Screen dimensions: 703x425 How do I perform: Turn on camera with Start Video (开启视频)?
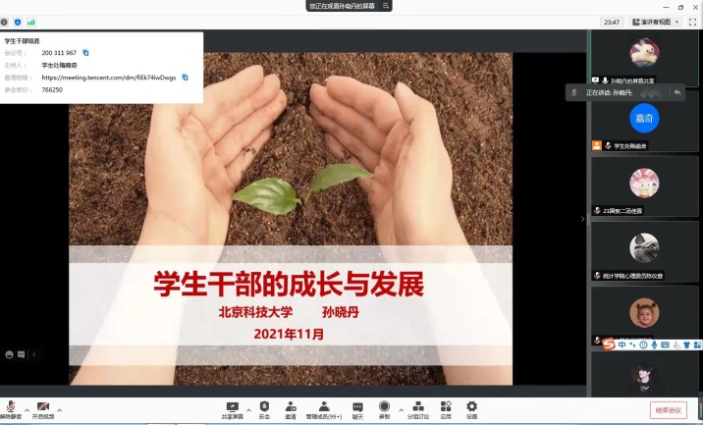pyautogui.click(x=42, y=408)
